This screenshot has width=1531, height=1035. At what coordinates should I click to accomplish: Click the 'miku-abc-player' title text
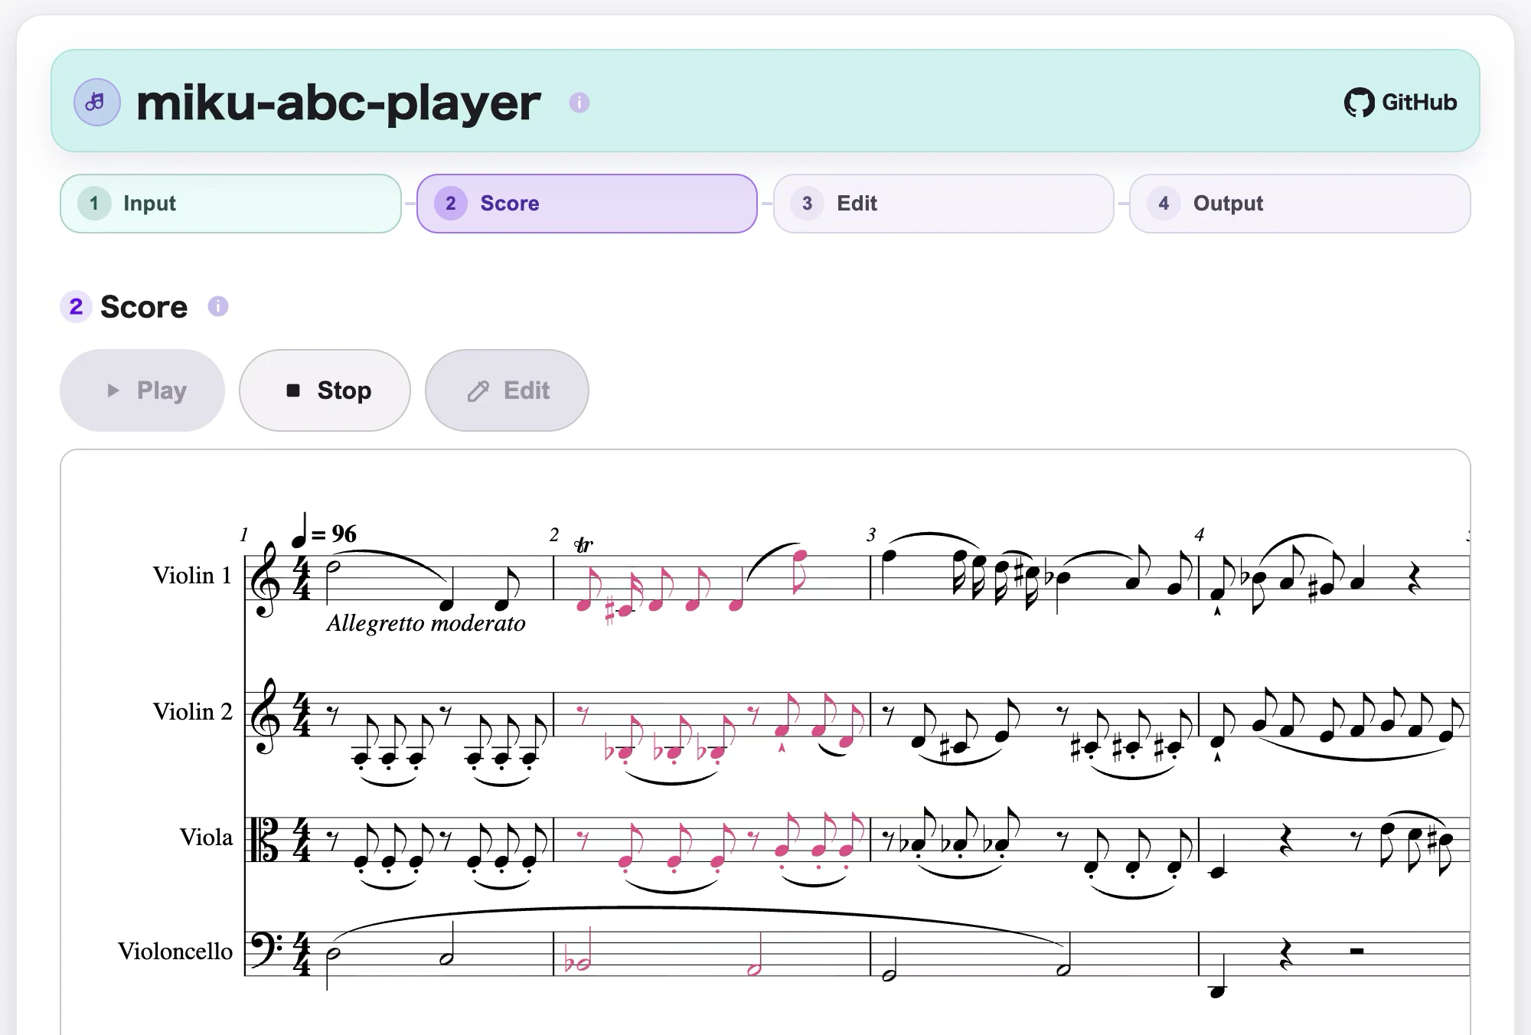(x=338, y=103)
